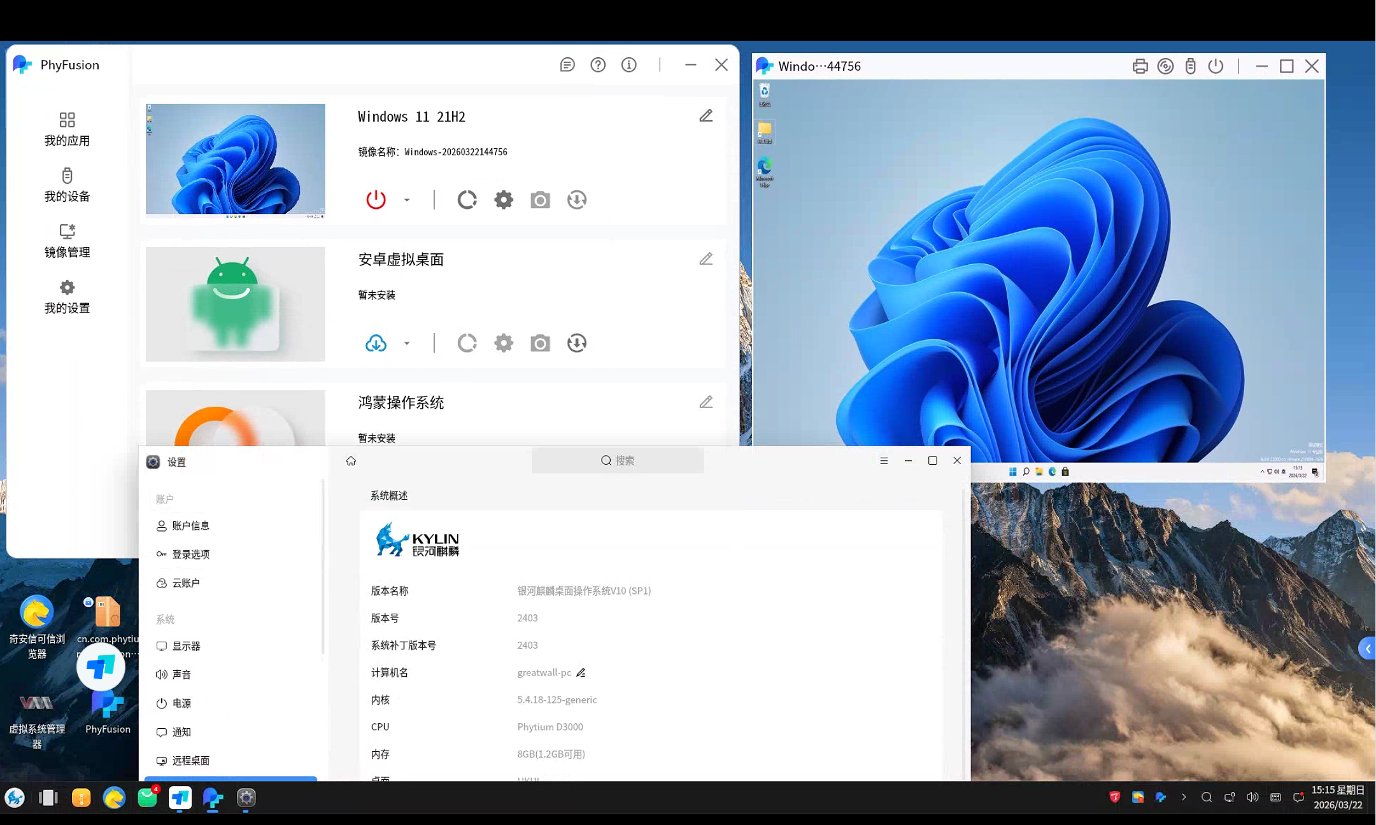Restart the Windows 11 VM
1376x825 pixels.
(x=467, y=200)
